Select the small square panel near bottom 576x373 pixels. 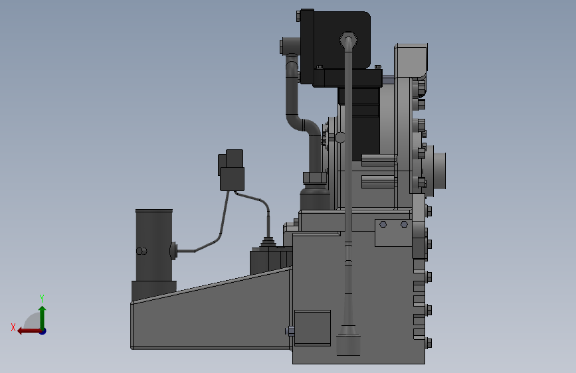click(313, 327)
